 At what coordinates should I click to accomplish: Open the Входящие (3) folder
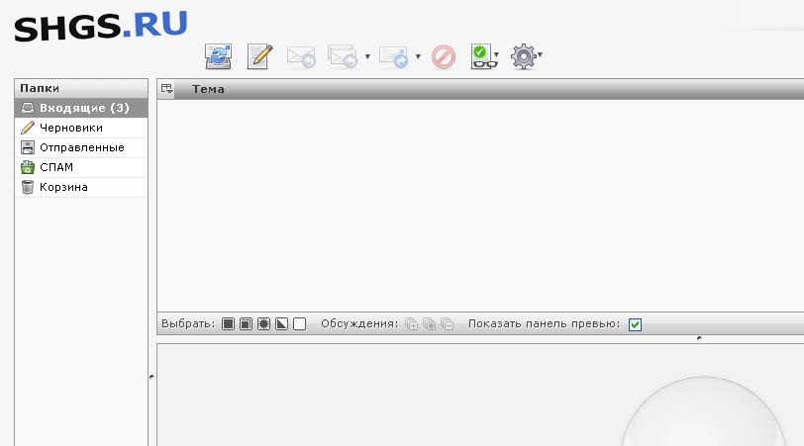point(81,108)
